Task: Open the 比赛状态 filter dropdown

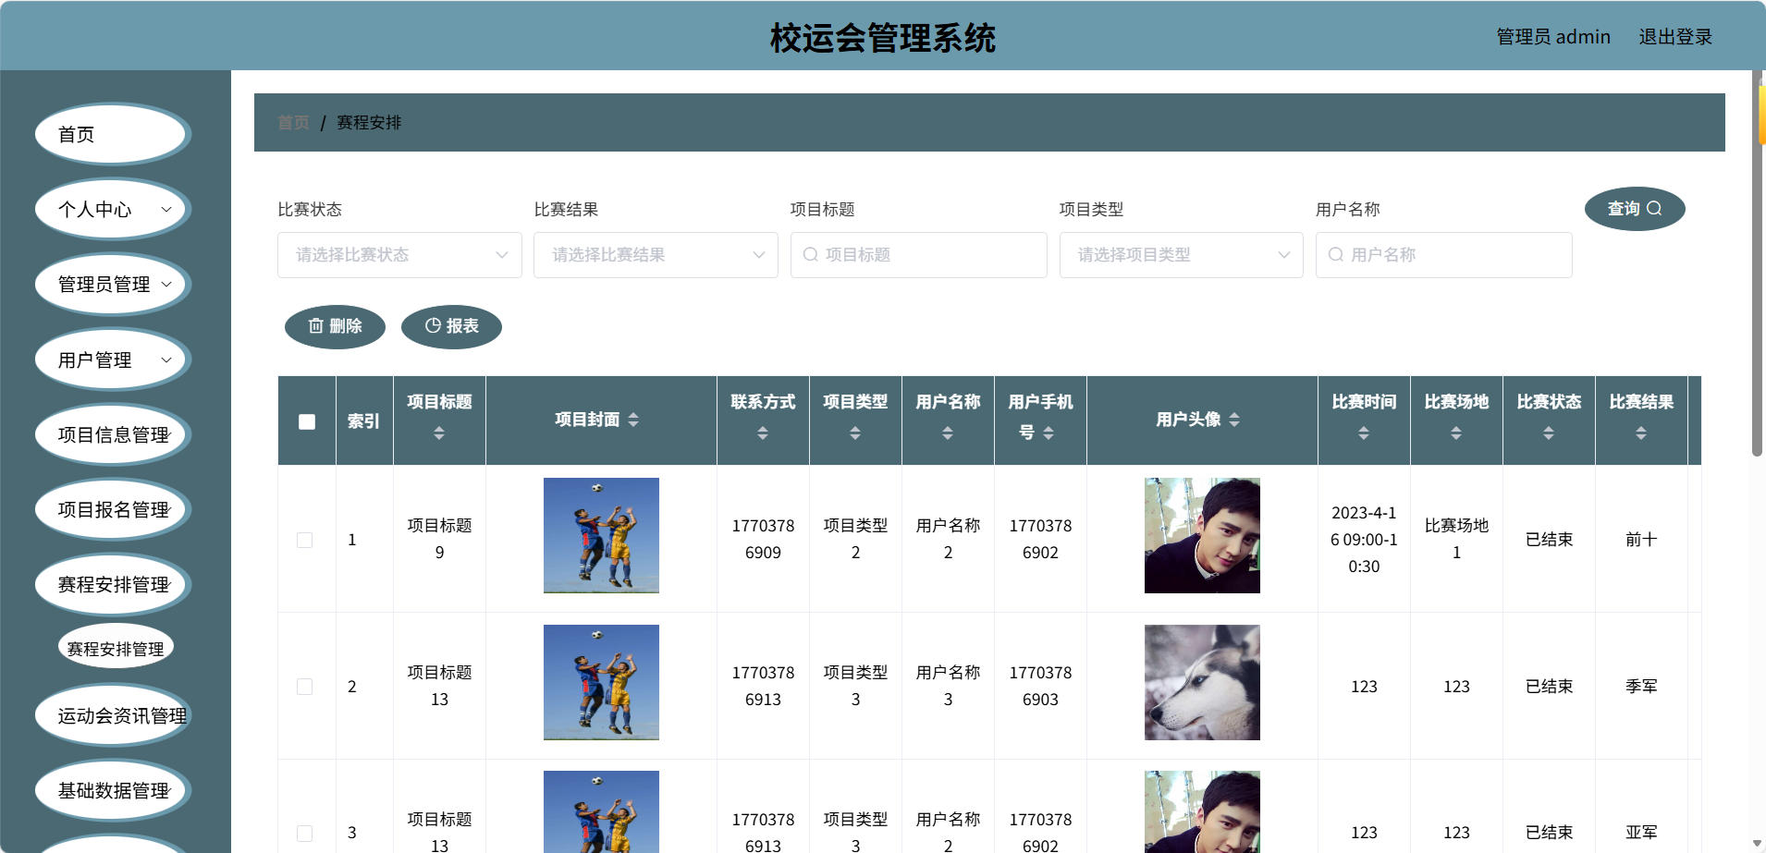Action: pos(399,255)
